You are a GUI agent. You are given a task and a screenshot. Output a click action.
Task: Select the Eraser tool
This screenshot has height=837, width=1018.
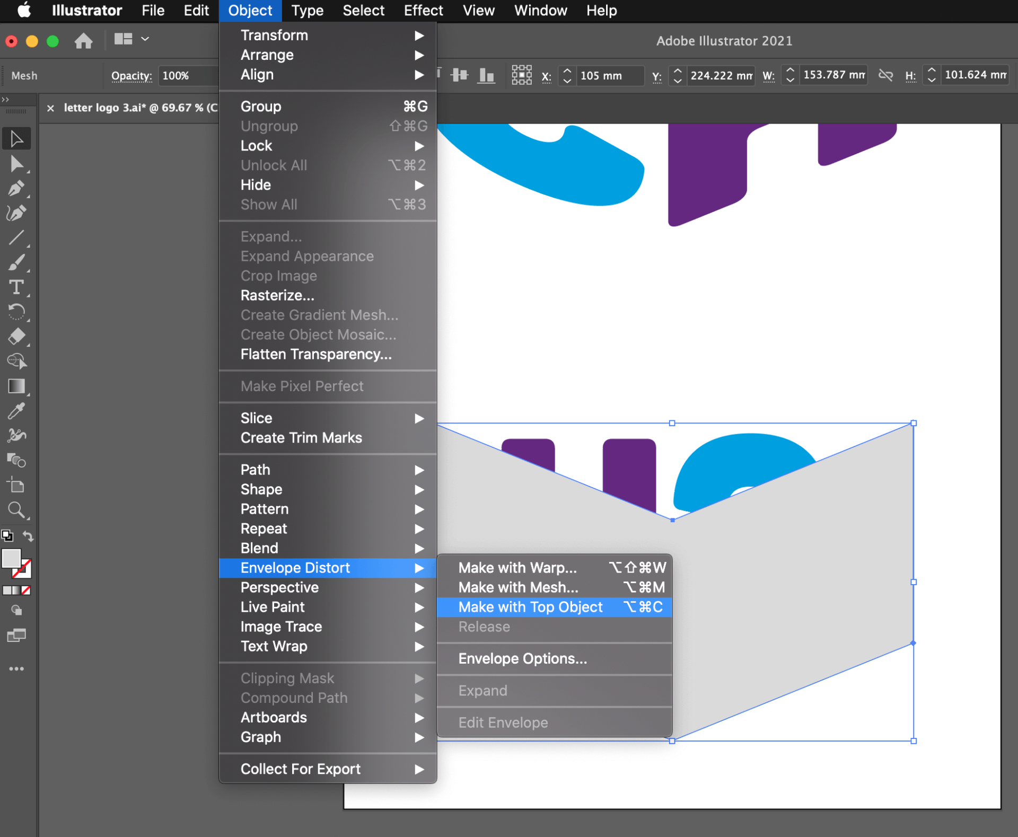point(16,337)
